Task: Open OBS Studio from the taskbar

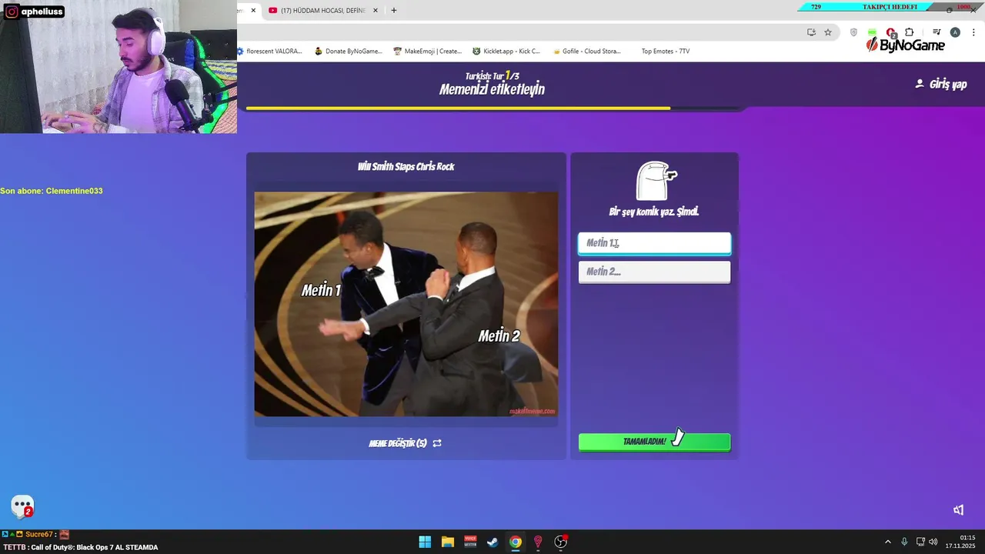Action: tap(561, 542)
